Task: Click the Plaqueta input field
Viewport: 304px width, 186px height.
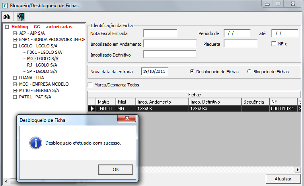Action: (240, 44)
